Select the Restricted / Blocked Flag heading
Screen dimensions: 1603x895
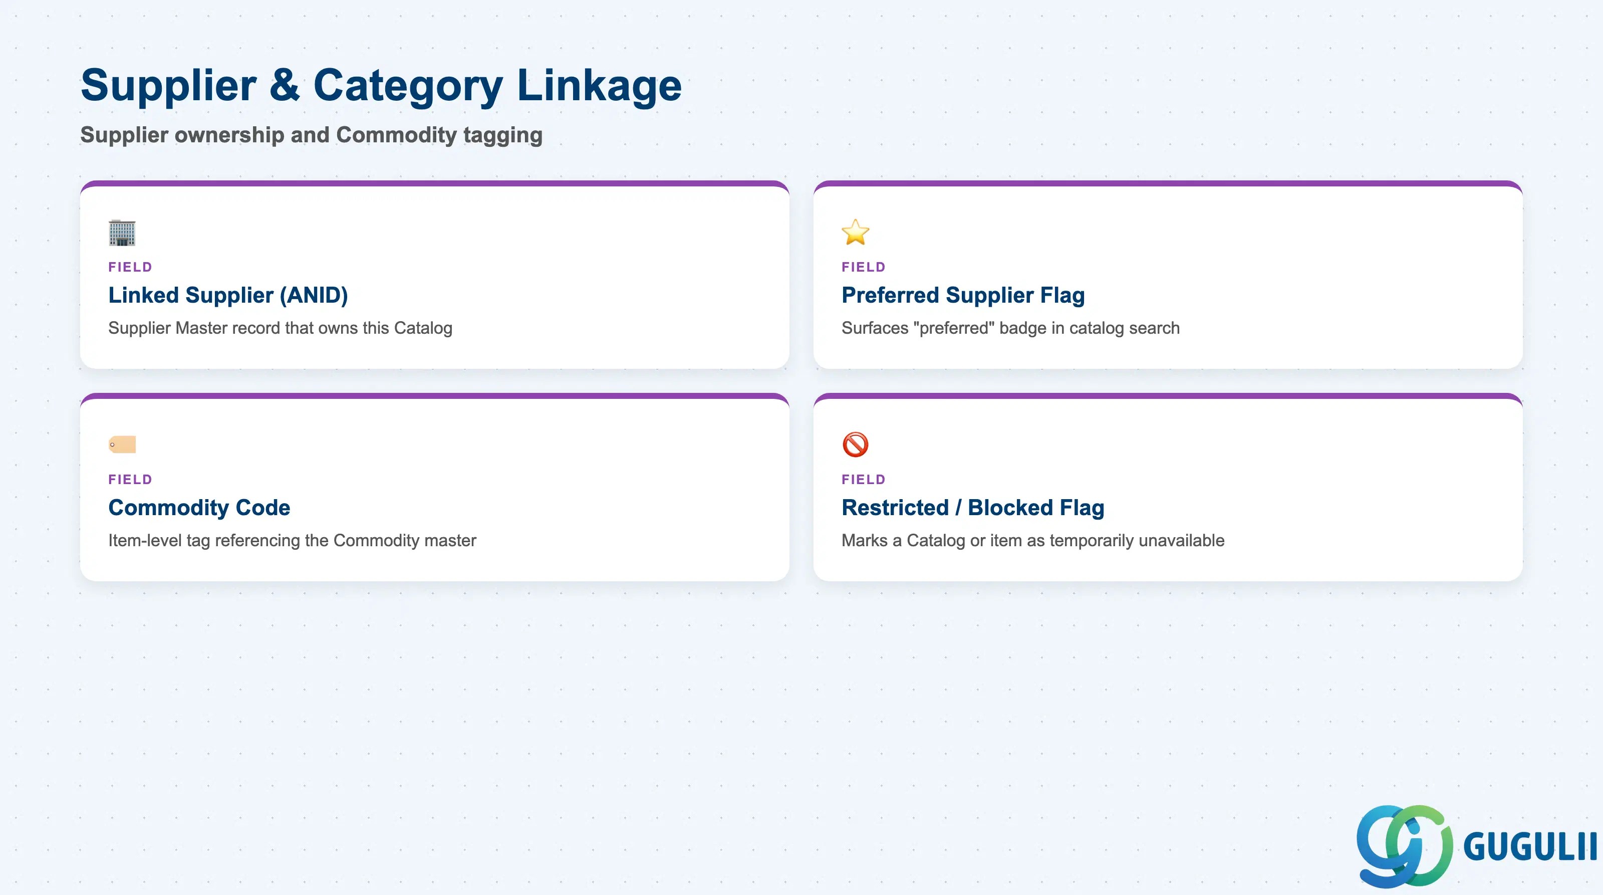[x=973, y=507]
